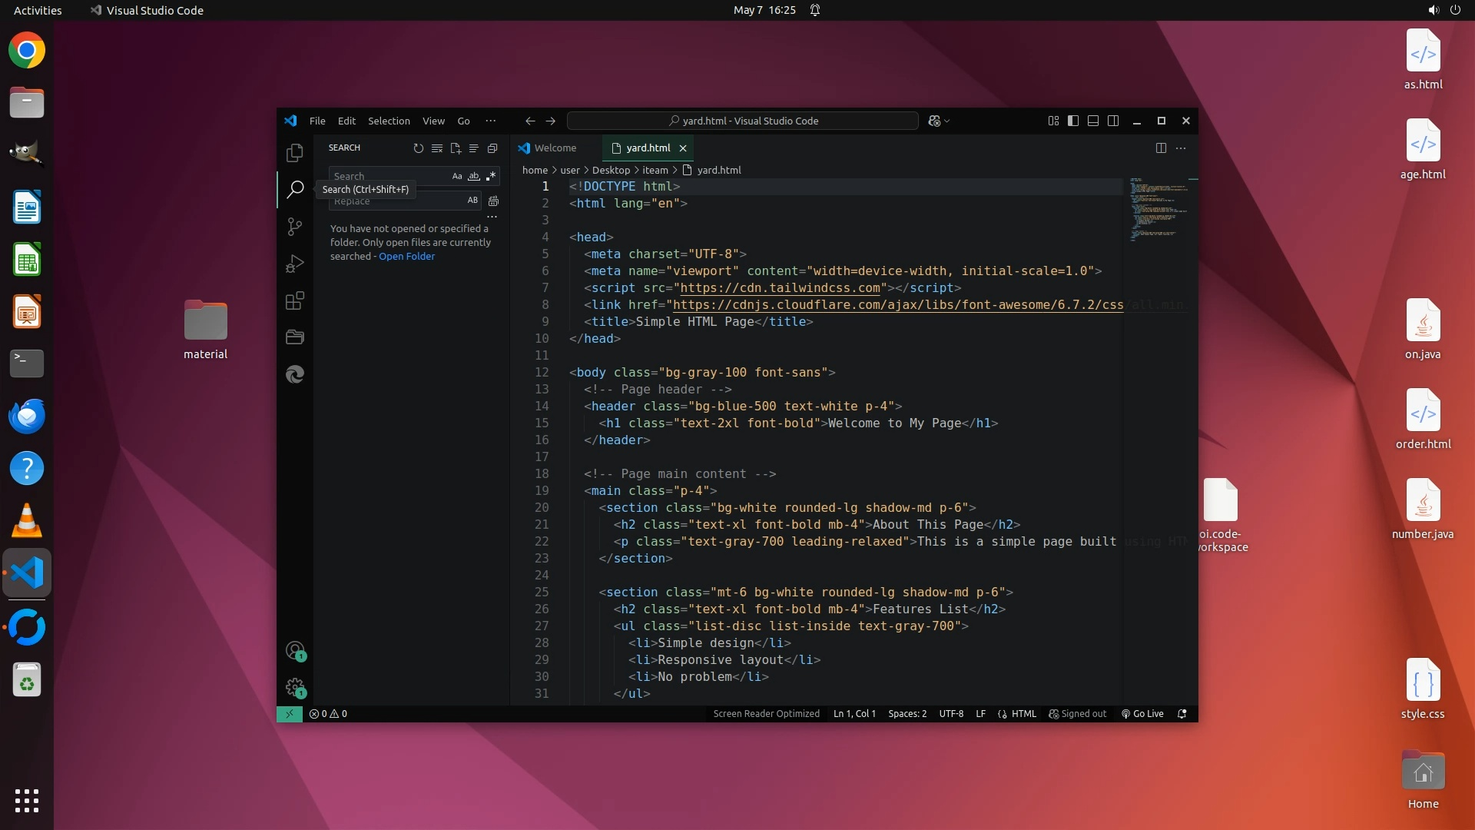Viewport: 1475px width, 830px height.
Task: Toggle Preserve Case in replace box
Action: tap(472, 201)
